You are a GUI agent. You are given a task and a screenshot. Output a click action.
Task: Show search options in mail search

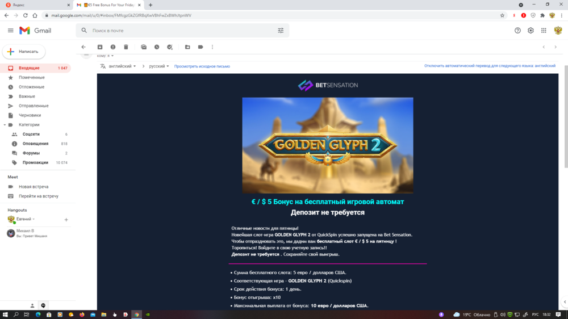click(281, 31)
